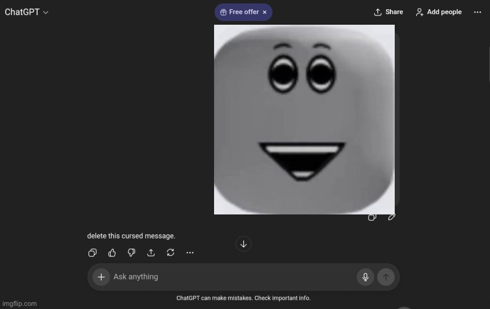The height and width of the screenshot is (309, 490).
Task: Open the three-dot menu at top right
Action: pyautogui.click(x=478, y=12)
